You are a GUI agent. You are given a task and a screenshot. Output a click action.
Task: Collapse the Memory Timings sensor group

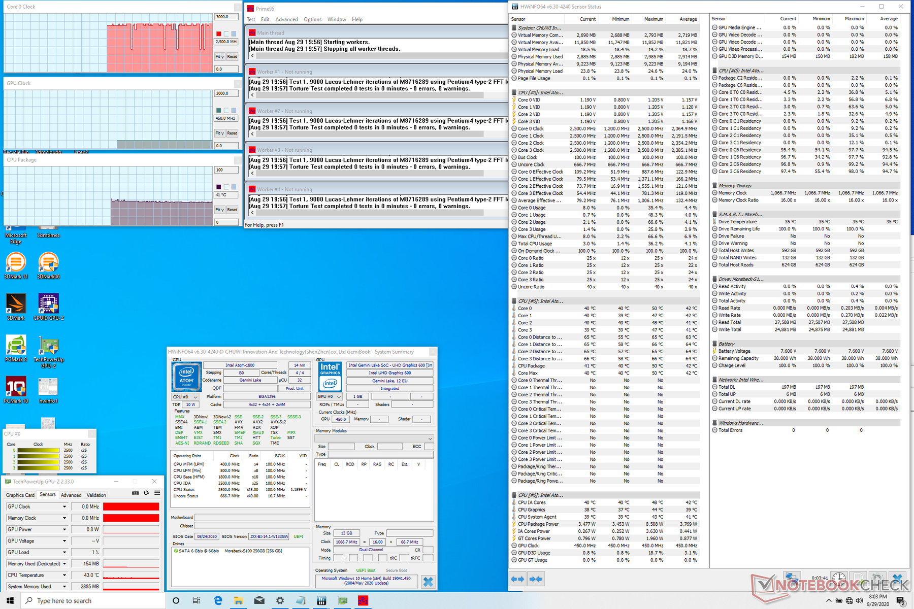pos(715,186)
